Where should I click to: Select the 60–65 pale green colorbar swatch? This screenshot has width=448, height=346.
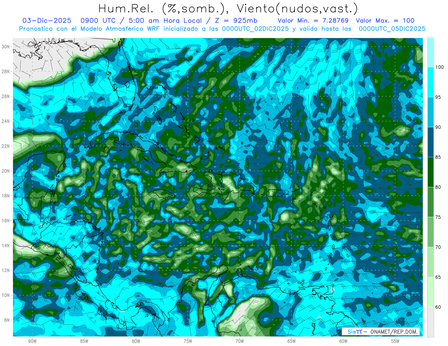(430, 292)
